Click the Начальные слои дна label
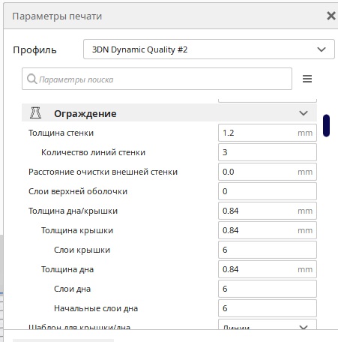 (x=96, y=308)
